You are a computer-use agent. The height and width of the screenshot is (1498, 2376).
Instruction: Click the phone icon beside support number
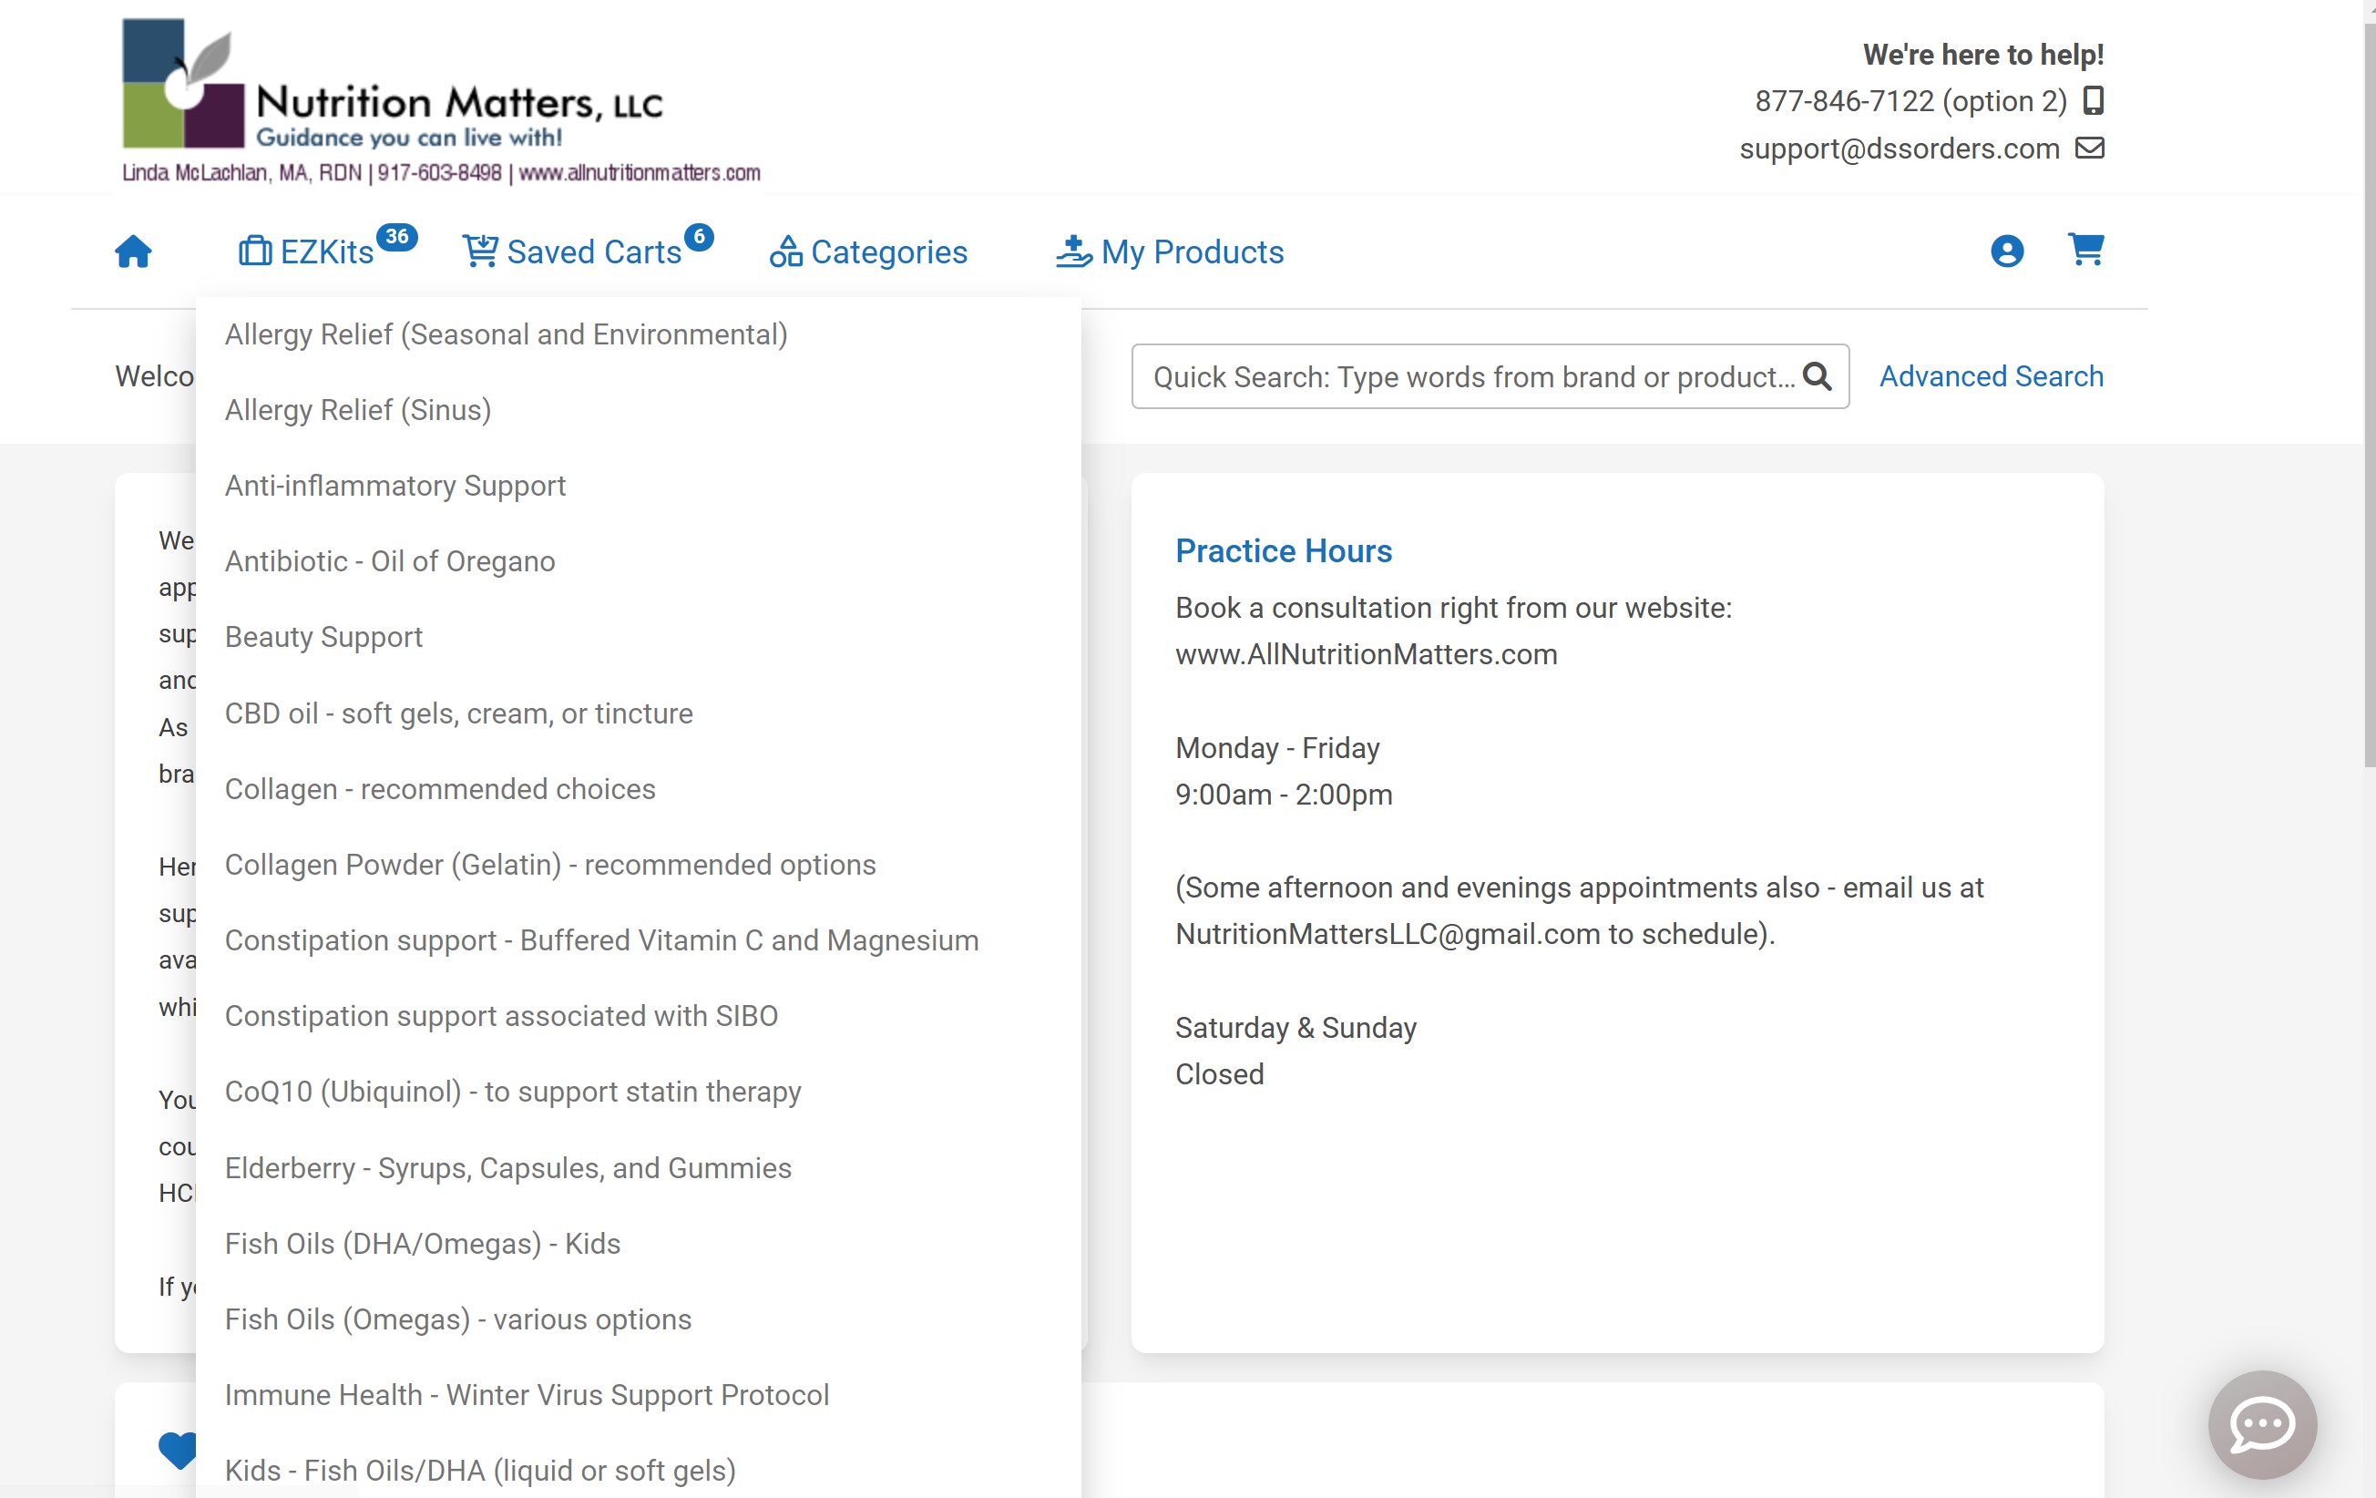coord(2093,100)
